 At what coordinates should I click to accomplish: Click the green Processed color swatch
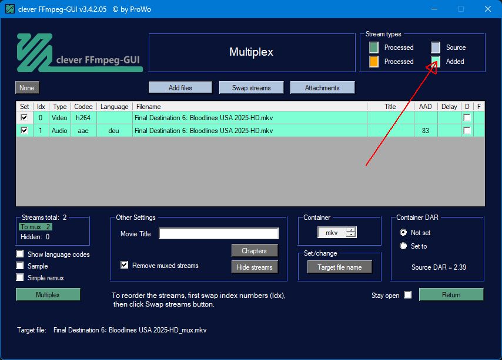pyautogui.click(x=373, y=47)
